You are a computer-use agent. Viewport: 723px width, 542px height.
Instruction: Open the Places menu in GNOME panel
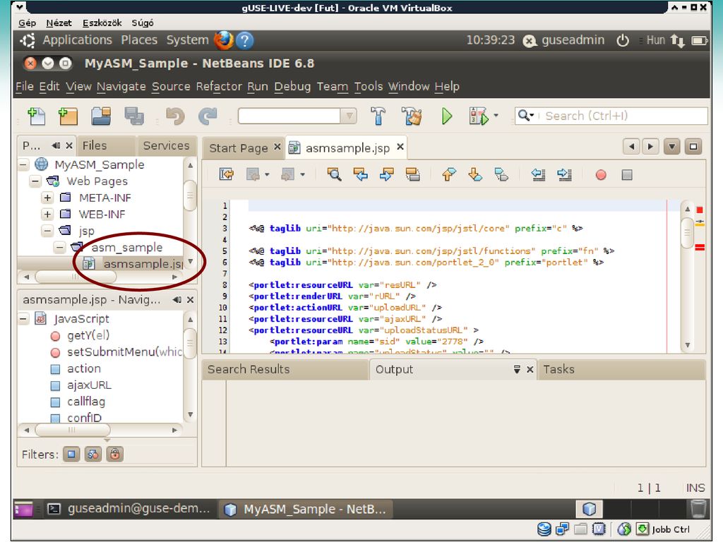tap(139, 40)
